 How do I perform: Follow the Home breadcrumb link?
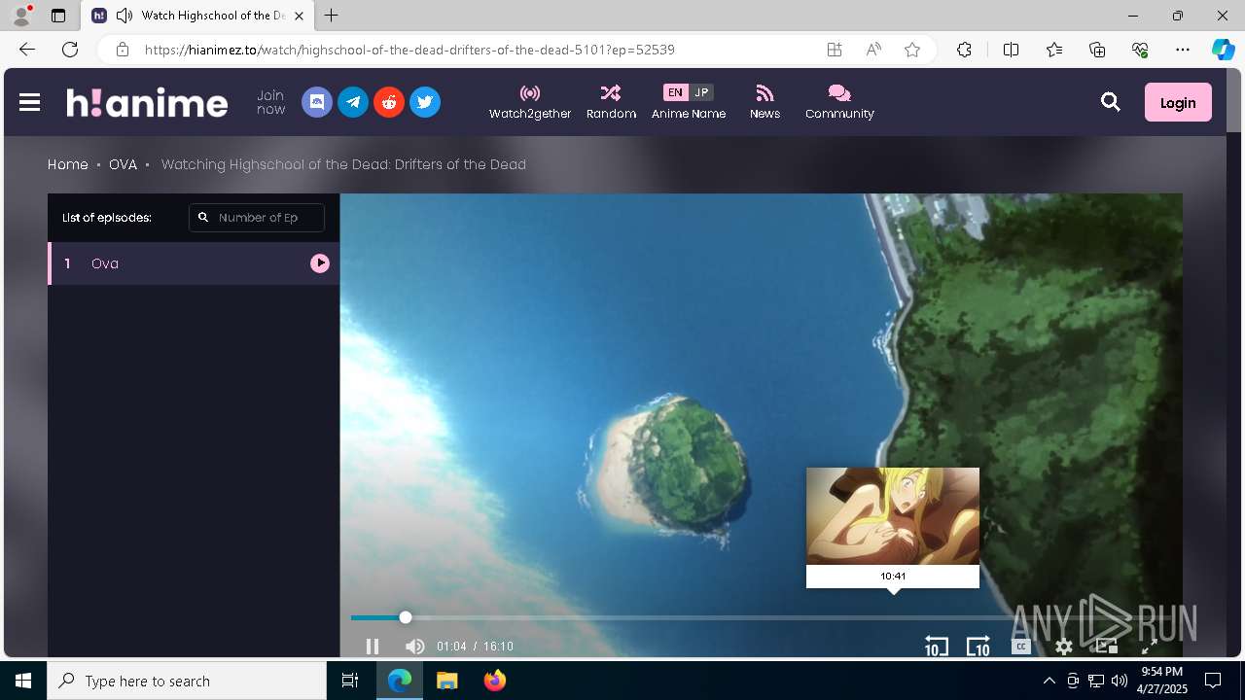click(68, 164)
